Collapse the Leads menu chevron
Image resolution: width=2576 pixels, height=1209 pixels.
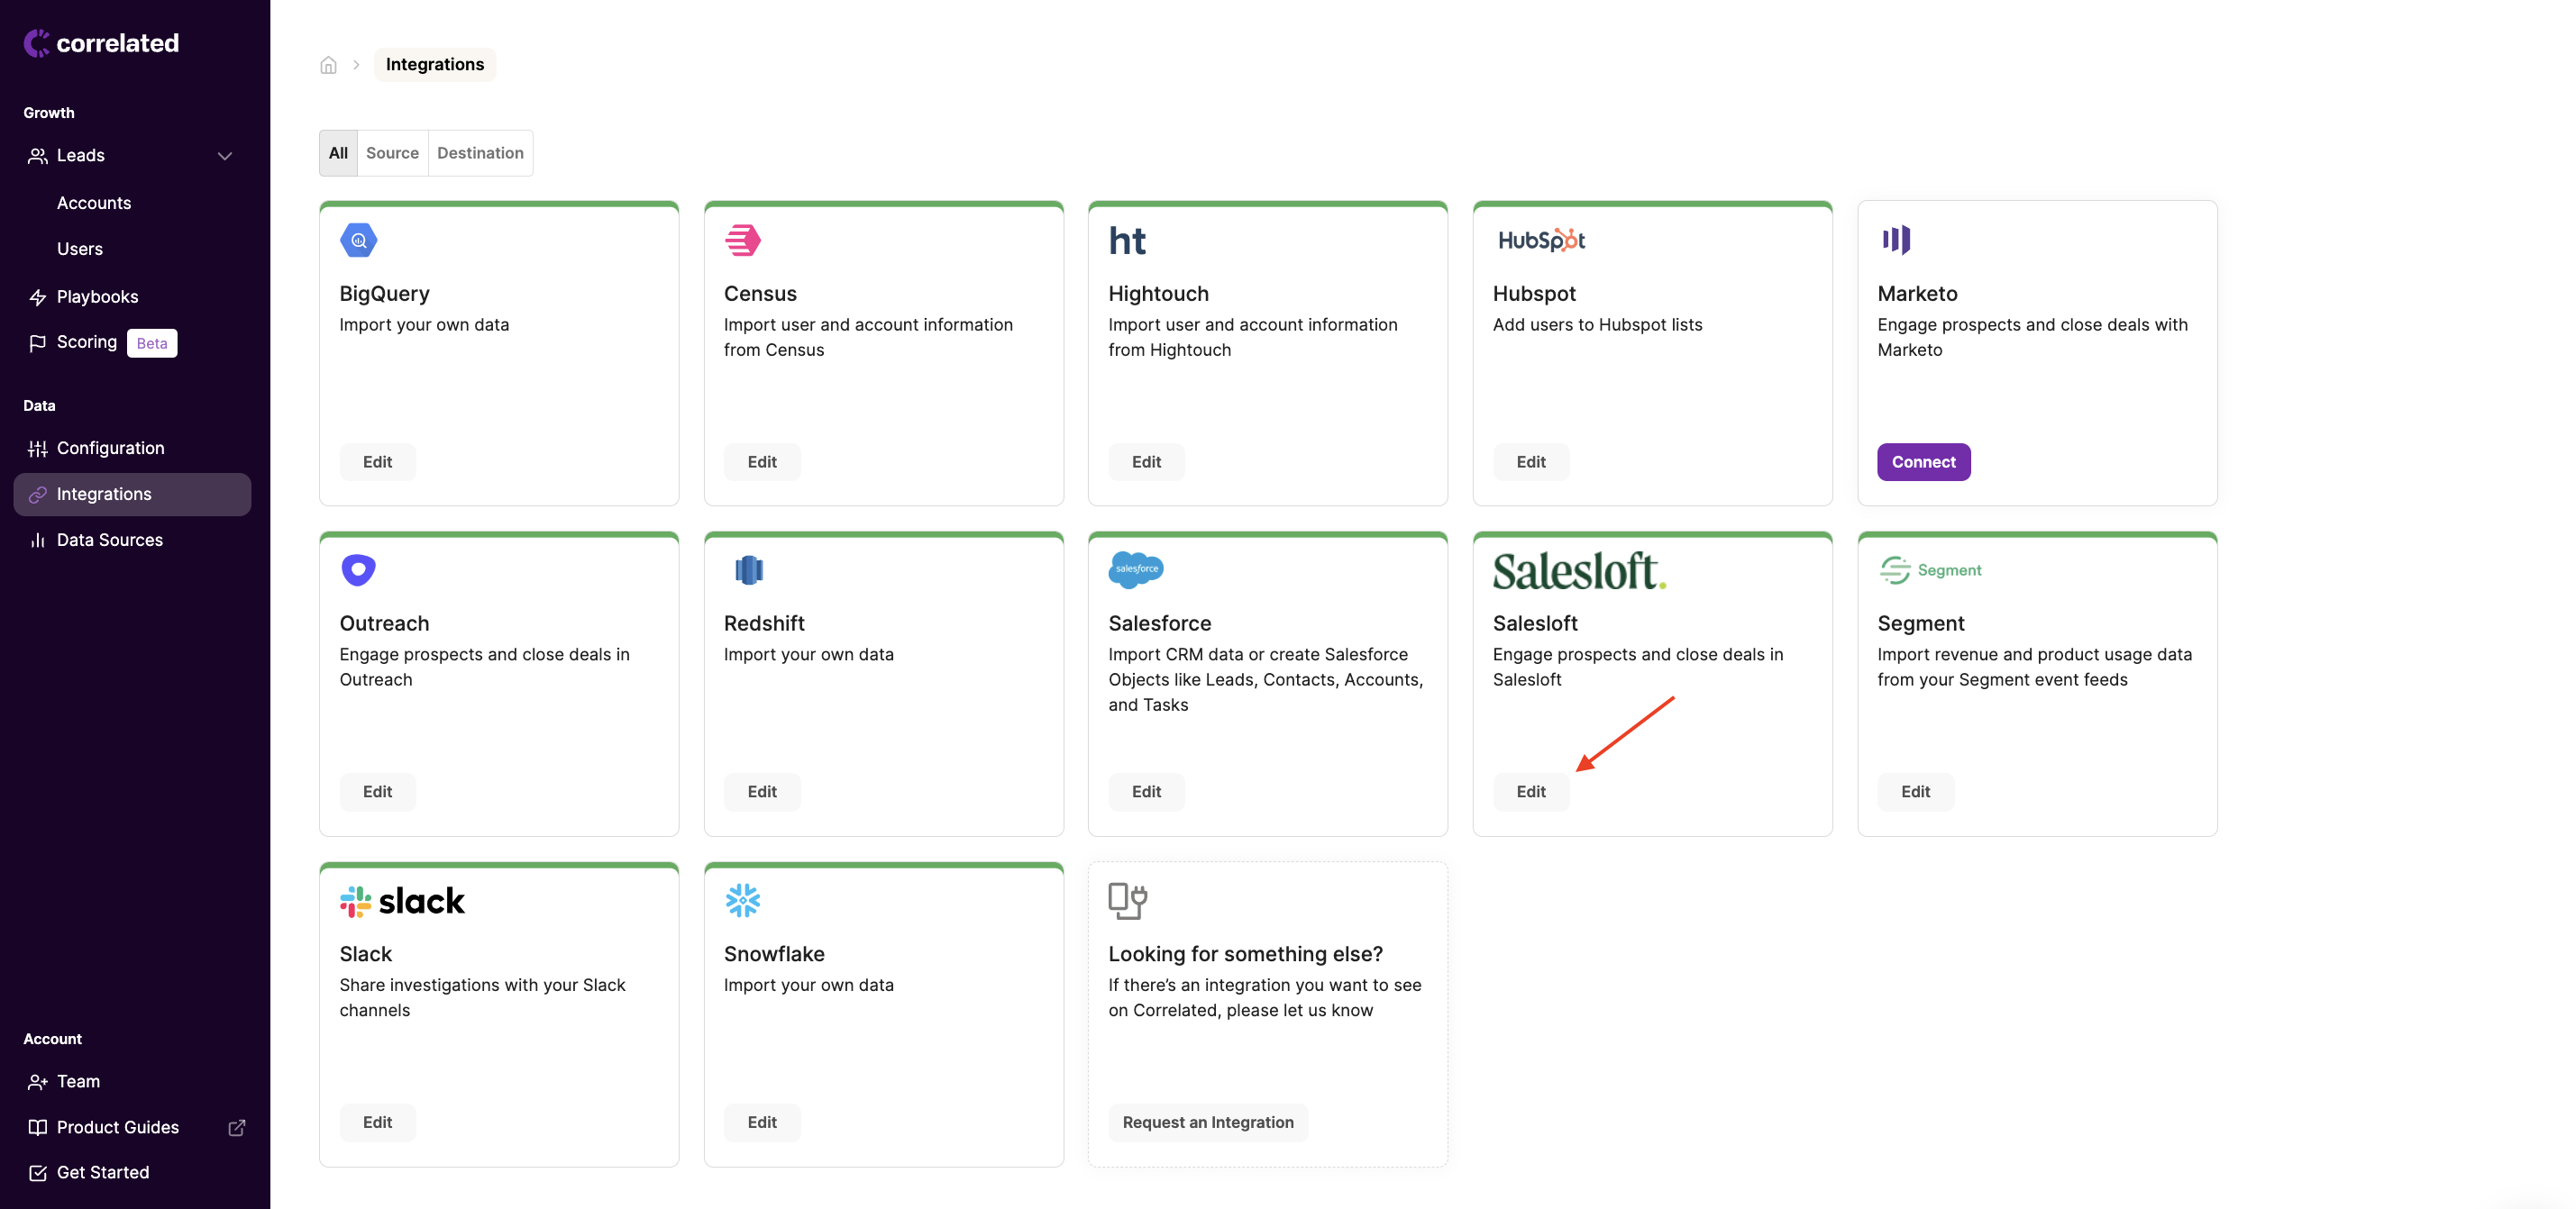(x=225, y=156)
